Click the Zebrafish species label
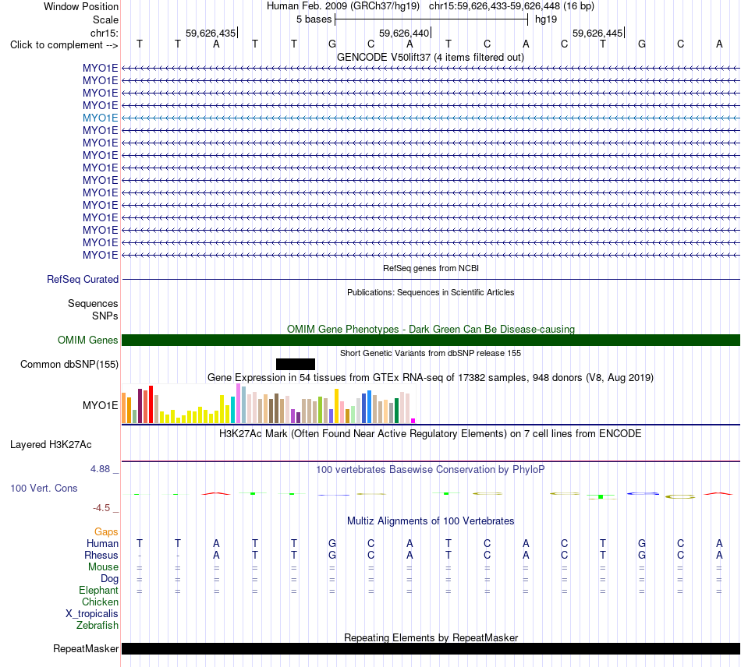741x667 pixels. click(97, 625)
